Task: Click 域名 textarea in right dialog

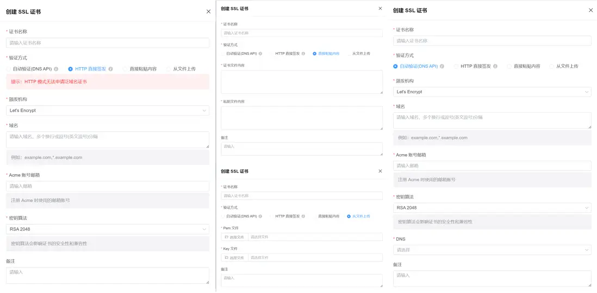Action: pyautogui.click(x=492, y=120)
